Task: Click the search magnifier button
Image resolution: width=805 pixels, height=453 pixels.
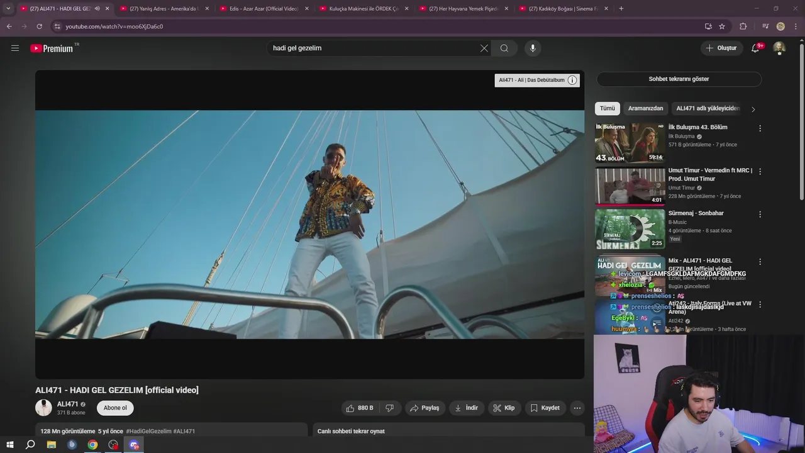Action: tap(504, 48)
